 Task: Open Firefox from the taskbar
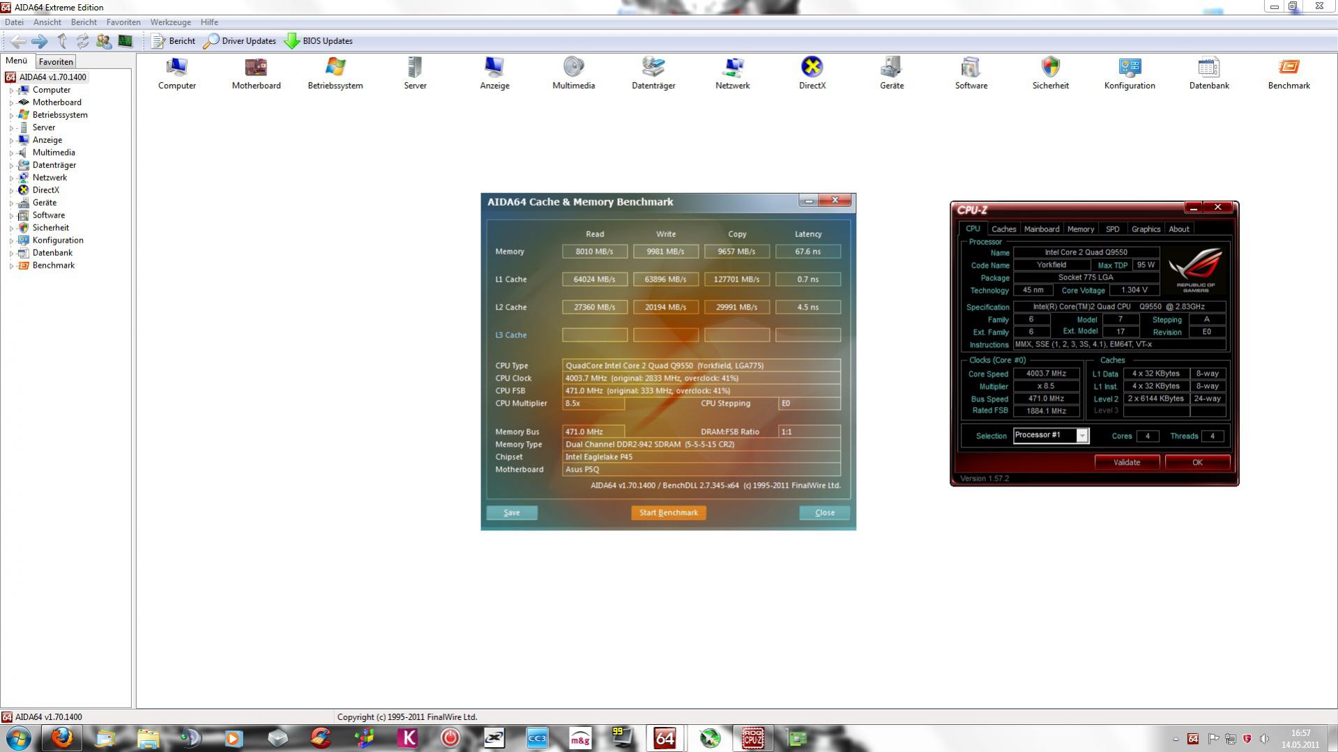[62, 737]
